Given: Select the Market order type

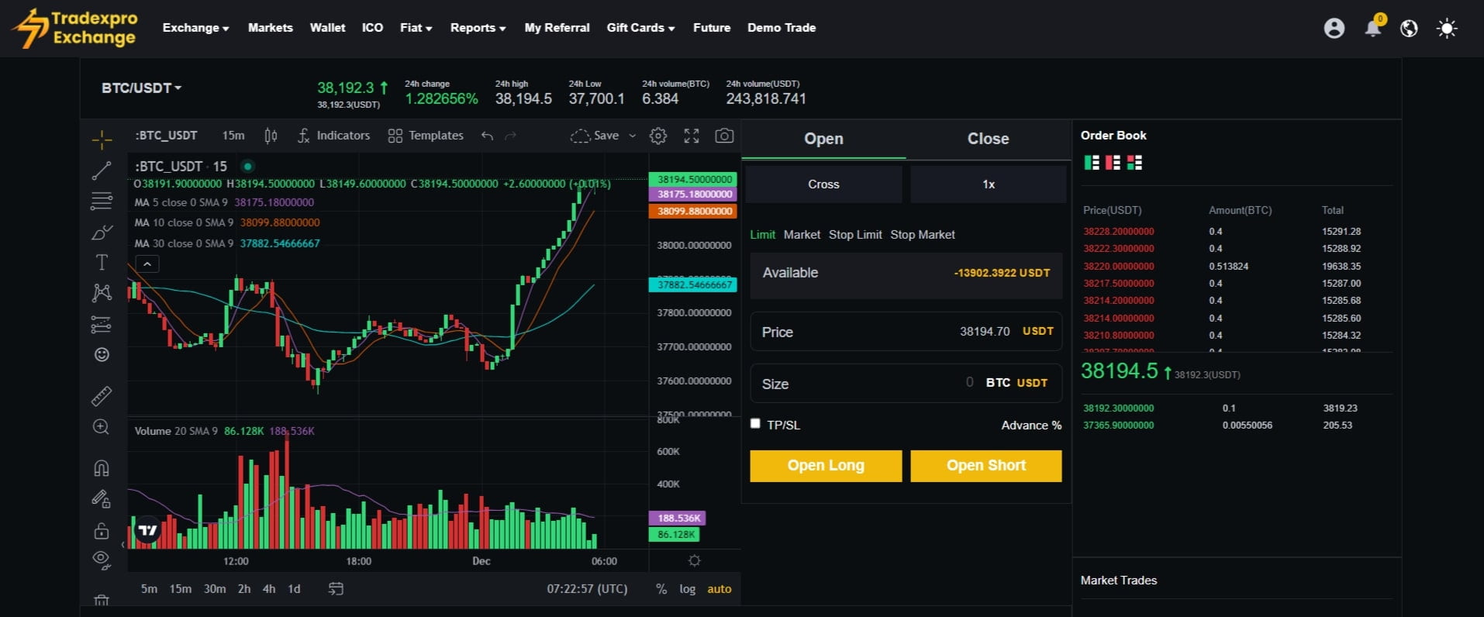Looking at the screenshot, I should click(x=802, y=235).
